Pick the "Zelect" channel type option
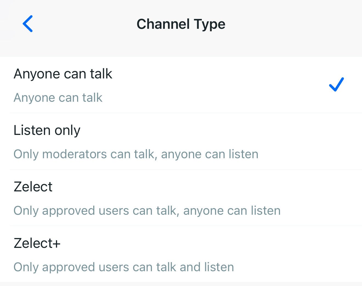Viewport: 362px width, 286px height. click(181, 198)
